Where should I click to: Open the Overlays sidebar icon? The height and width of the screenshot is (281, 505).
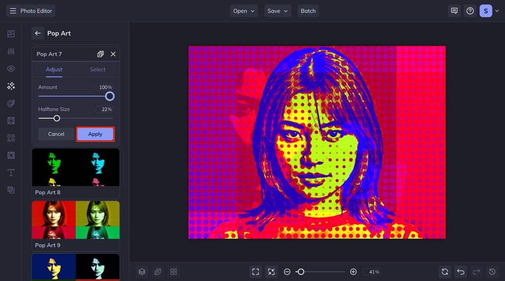point(11,155)
